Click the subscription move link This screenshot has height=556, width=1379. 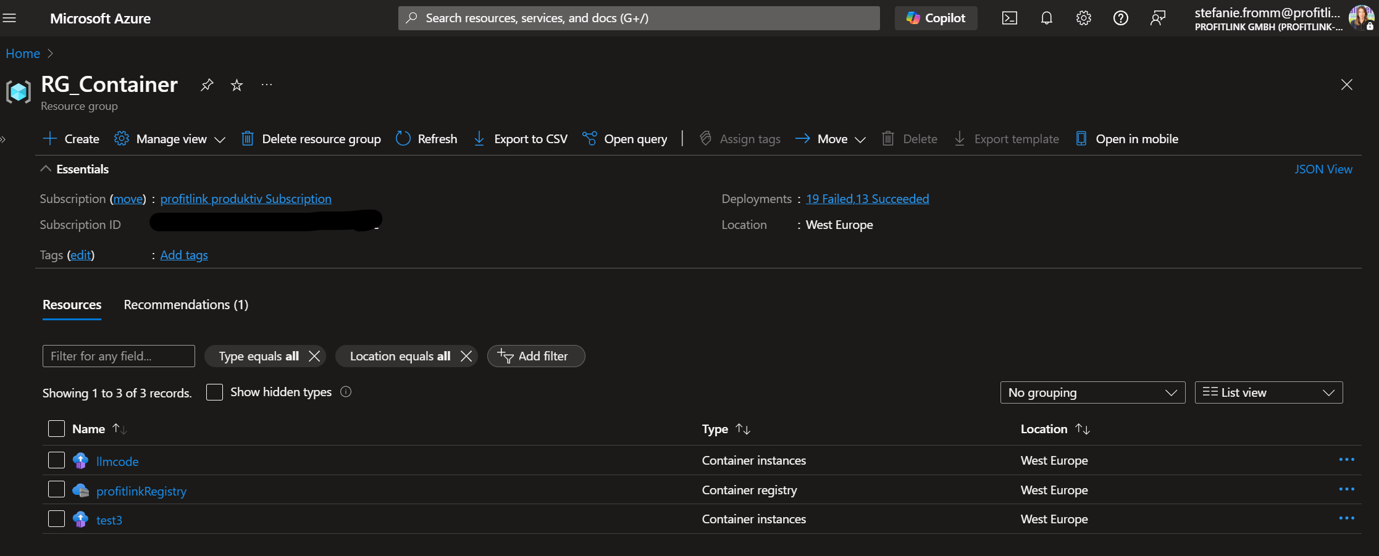pos(128,199)
